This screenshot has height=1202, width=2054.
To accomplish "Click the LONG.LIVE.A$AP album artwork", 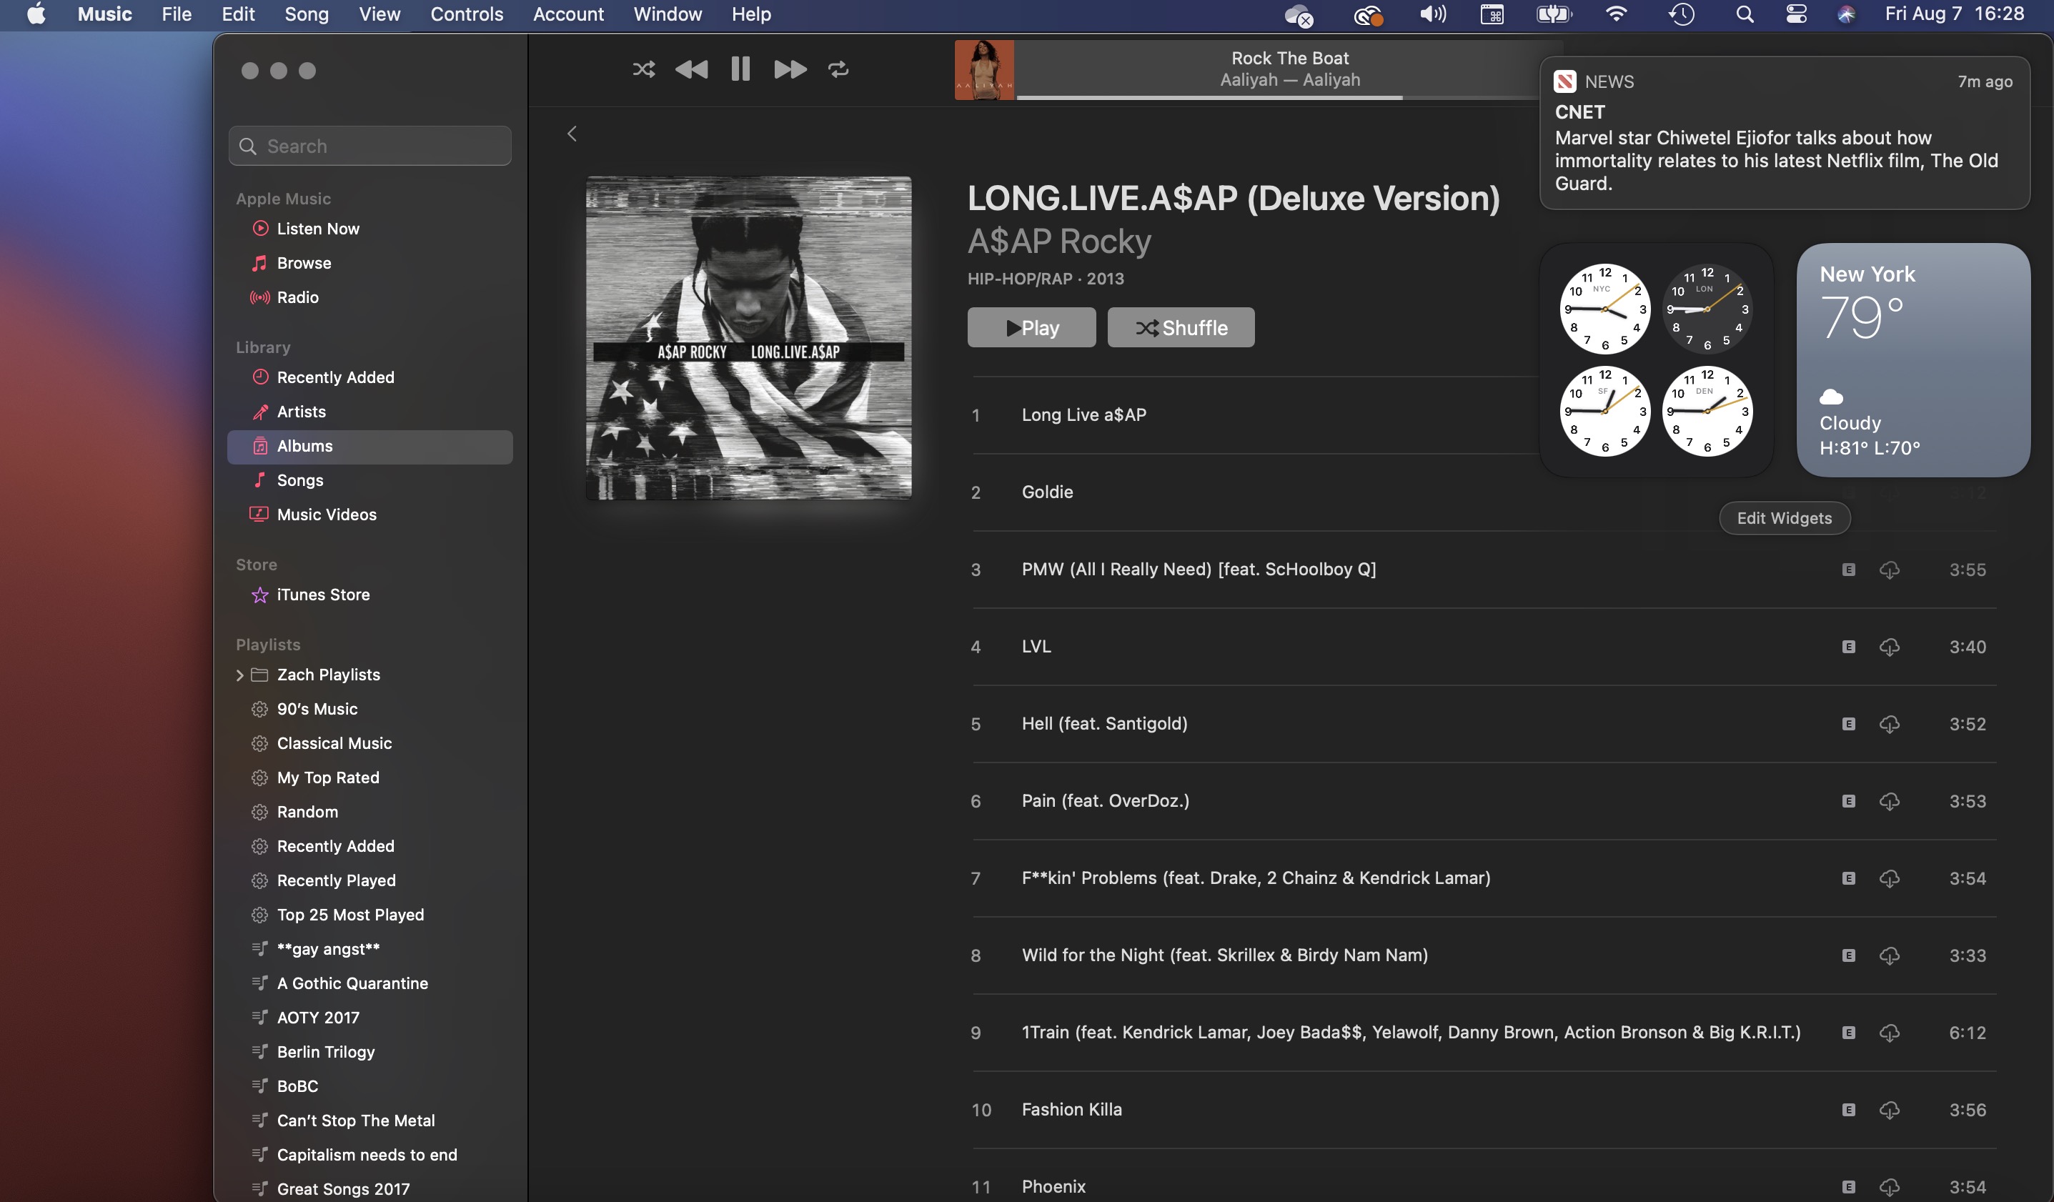I will (748, 337).
